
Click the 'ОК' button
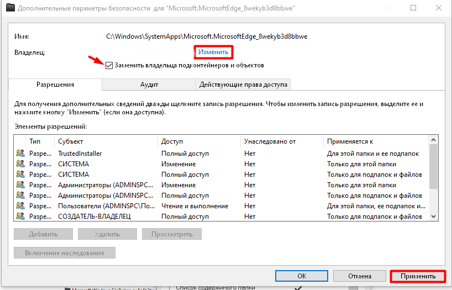pyautogui.click(x=302, y=276)
